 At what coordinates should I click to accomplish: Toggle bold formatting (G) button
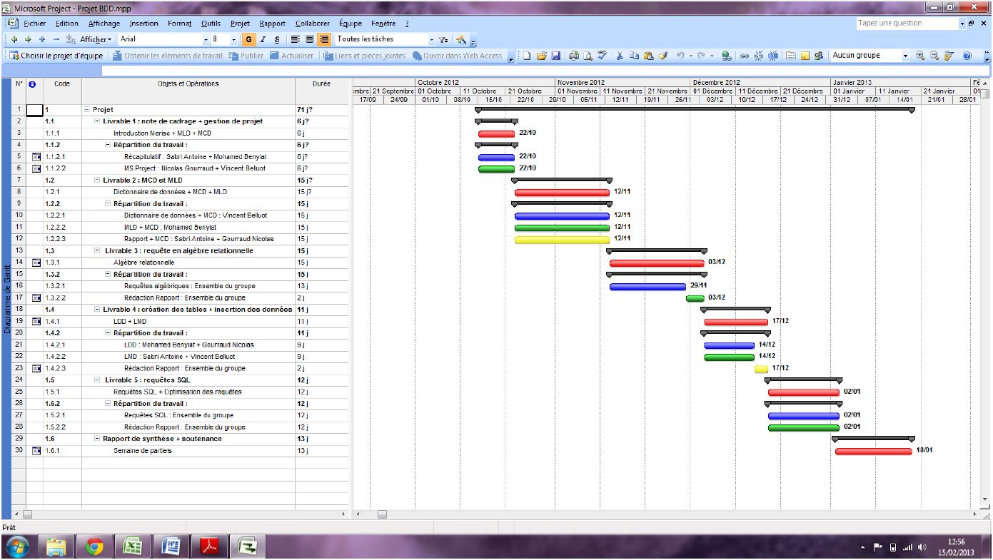249,39
